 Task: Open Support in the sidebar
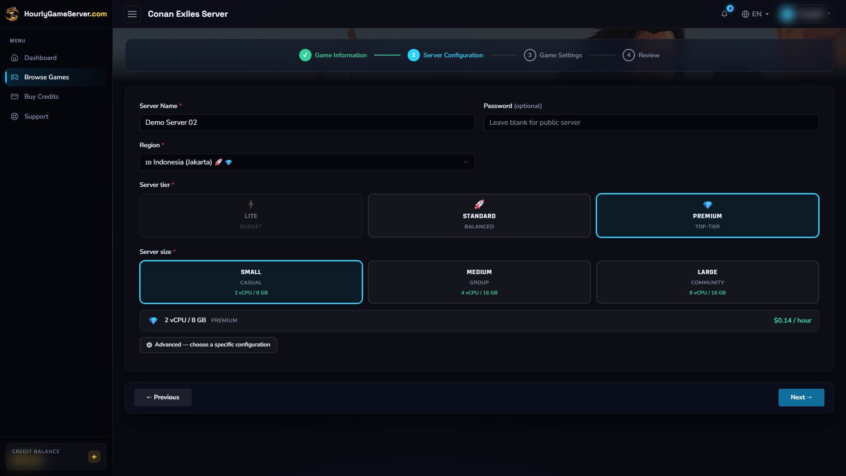tap(56, 116)
